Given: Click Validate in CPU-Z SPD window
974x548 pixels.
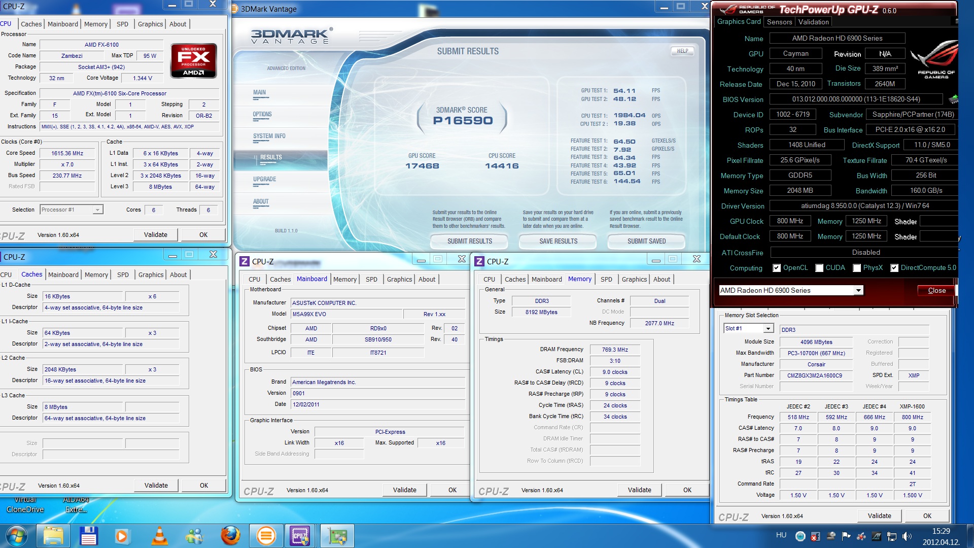Looking at the screenshot, I should (x=879, y=516).
